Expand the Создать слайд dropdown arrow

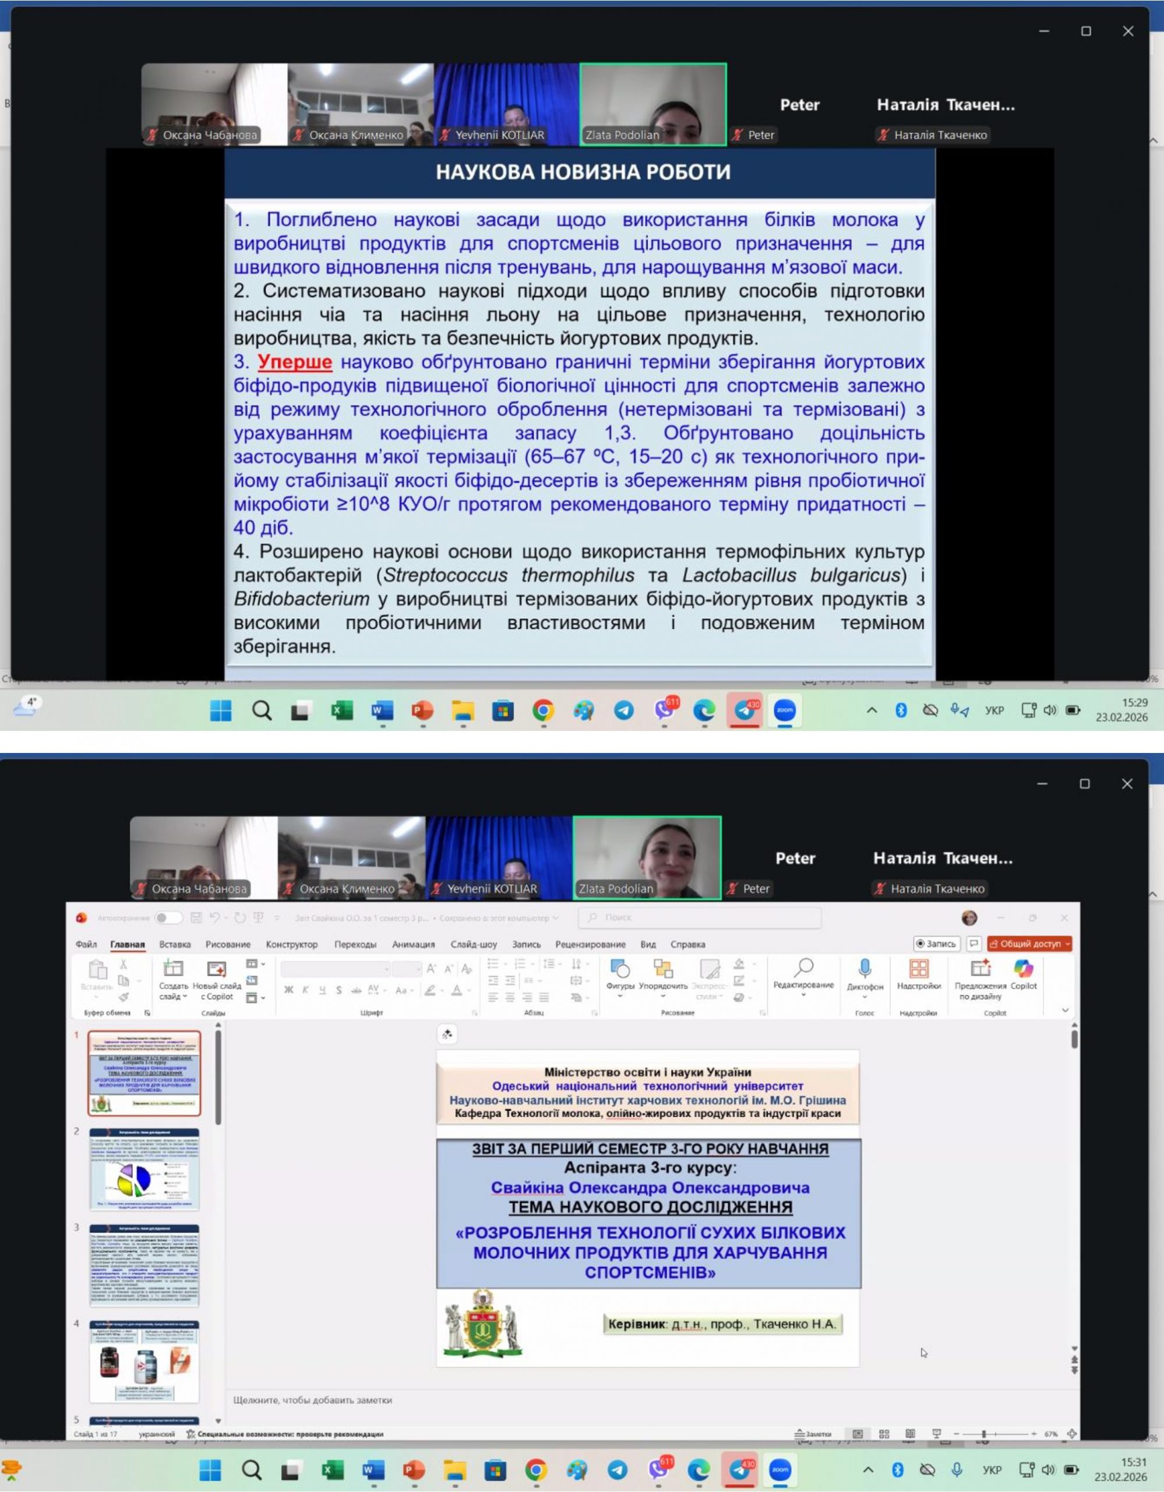point(185,997)
